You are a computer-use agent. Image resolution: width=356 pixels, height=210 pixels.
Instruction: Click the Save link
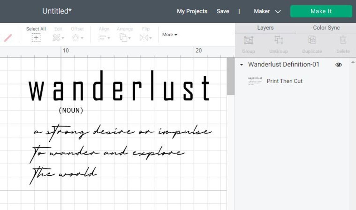(x=223, y=11)
